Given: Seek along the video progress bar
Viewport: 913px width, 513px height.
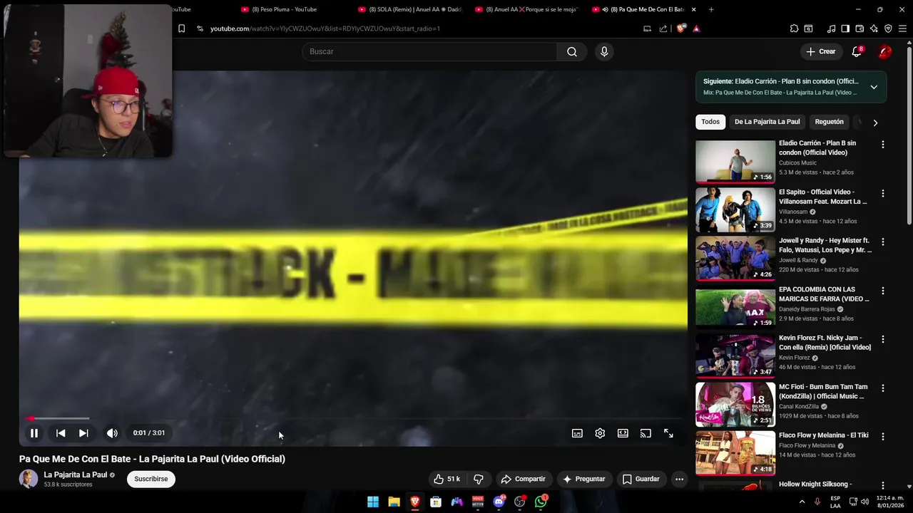Looking at the screenshot, I should [353, 418].
